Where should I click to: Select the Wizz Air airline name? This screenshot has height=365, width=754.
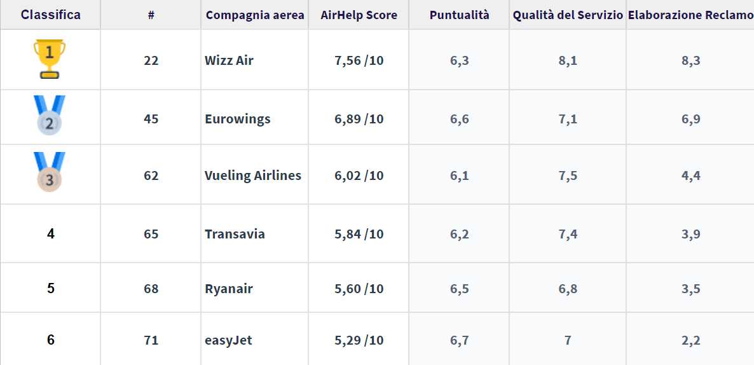229,60
